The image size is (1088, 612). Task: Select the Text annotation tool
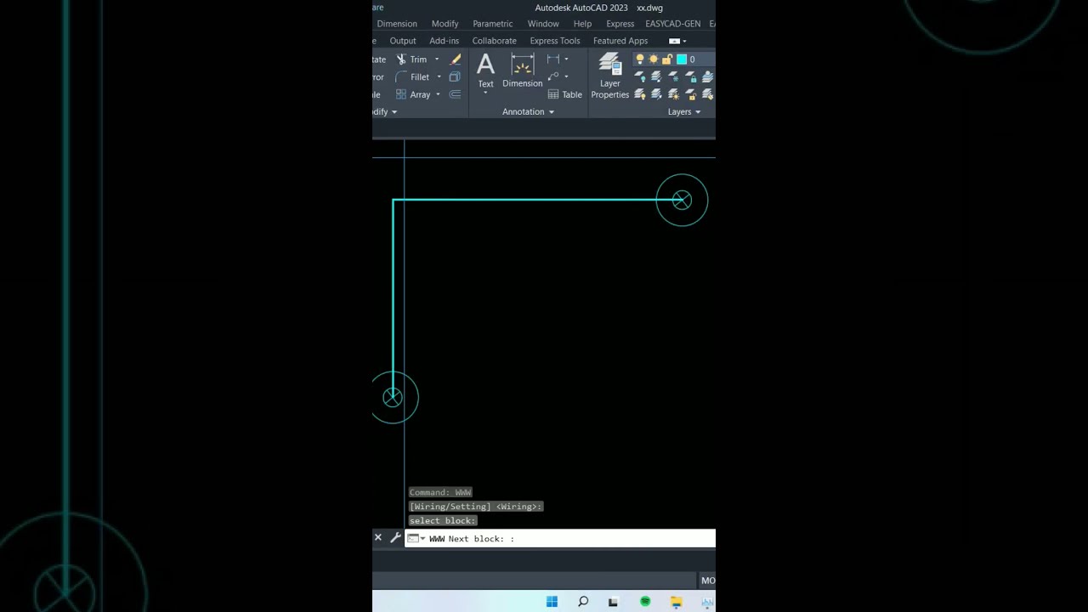coord(485,70)
